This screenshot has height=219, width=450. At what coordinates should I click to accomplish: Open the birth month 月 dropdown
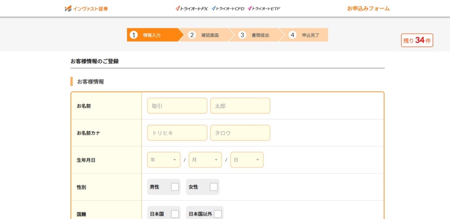click(x=205, y=160)
